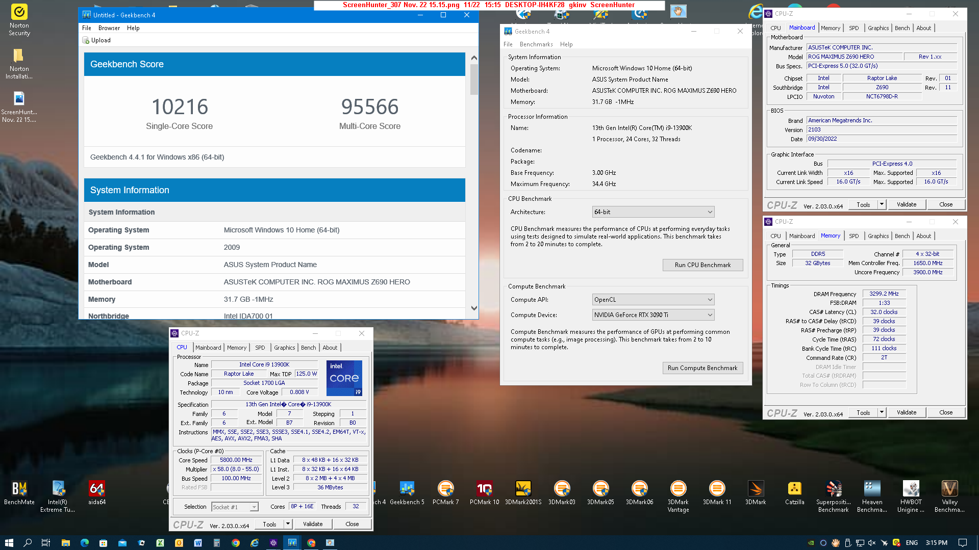Open the BenchMate desktop shortcut
This screenshot has height=550, width=979.
click(x=19, y=492)
